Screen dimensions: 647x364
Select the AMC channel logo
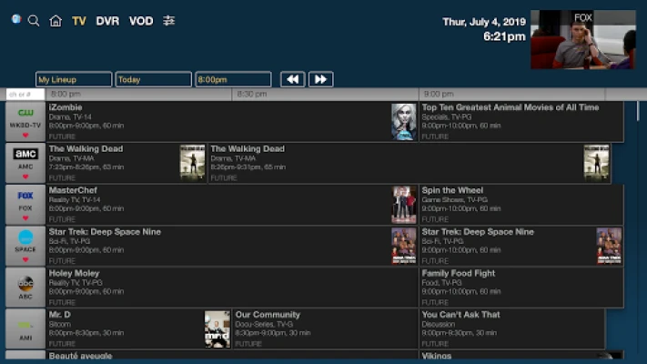[x=25, y=155]
